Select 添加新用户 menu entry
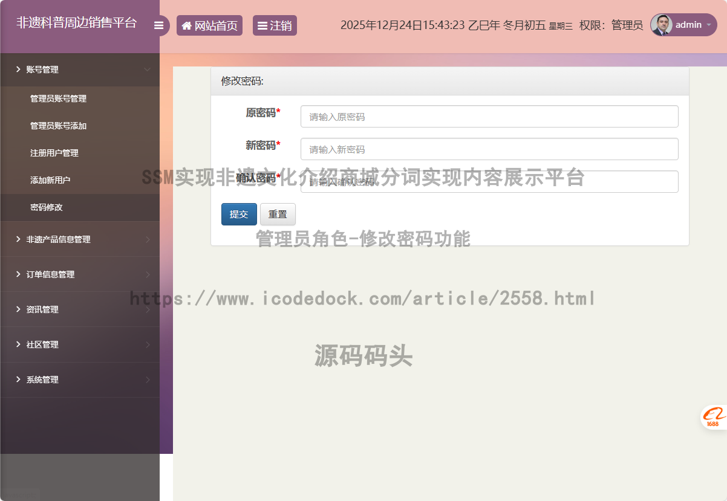 click(x=50, y=180)
